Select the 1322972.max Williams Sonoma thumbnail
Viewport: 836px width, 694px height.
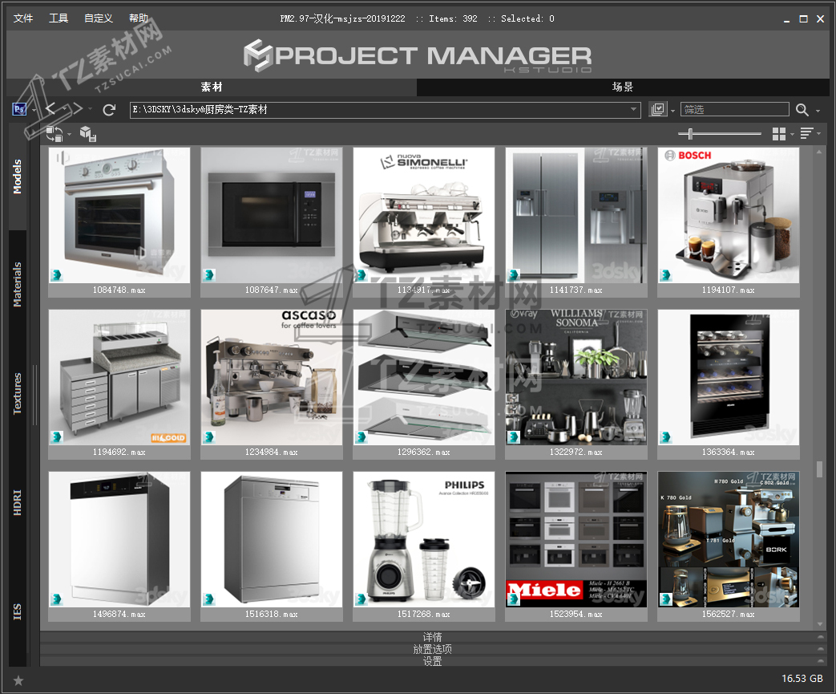click(576, 377)
